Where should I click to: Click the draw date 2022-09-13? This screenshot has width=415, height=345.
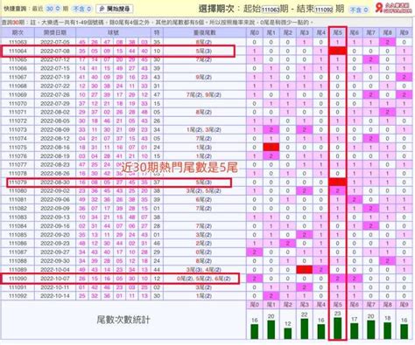55,217
